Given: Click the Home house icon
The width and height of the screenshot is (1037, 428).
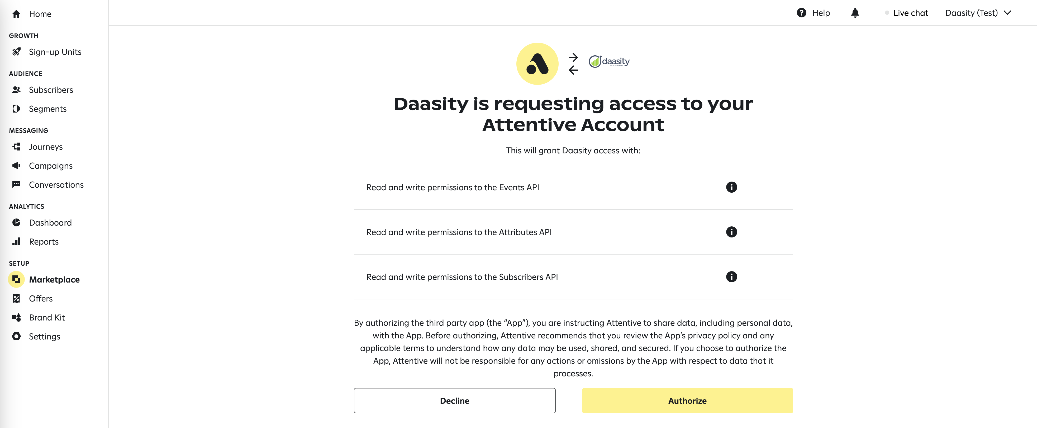Looking at the screenshot, I should click(17, 14).
